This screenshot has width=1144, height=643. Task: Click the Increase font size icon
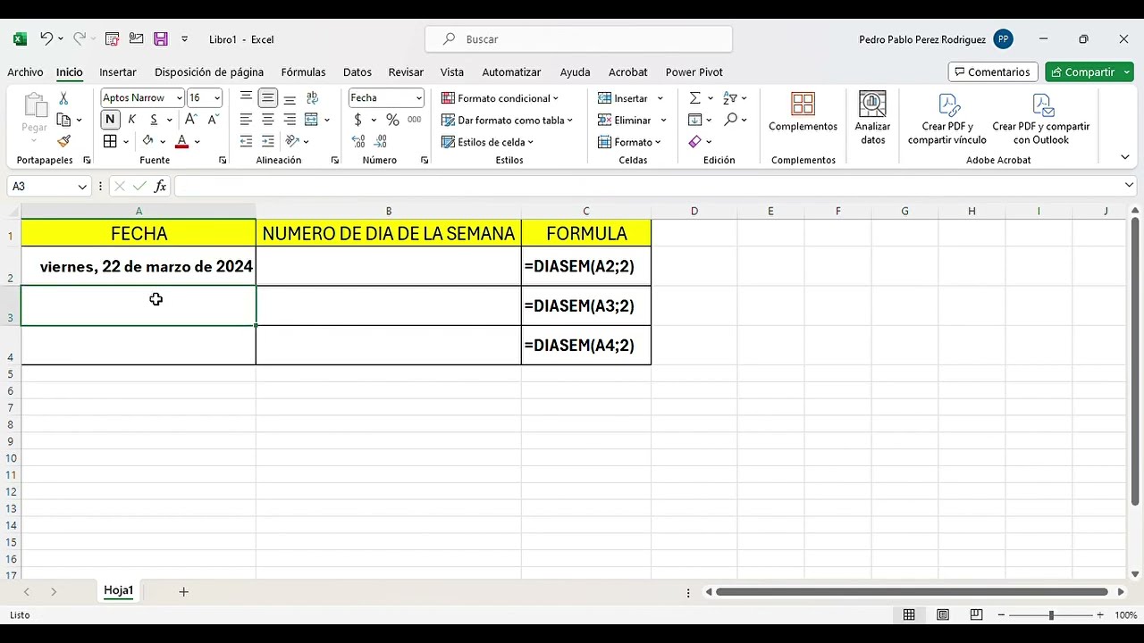coord(193,120)
